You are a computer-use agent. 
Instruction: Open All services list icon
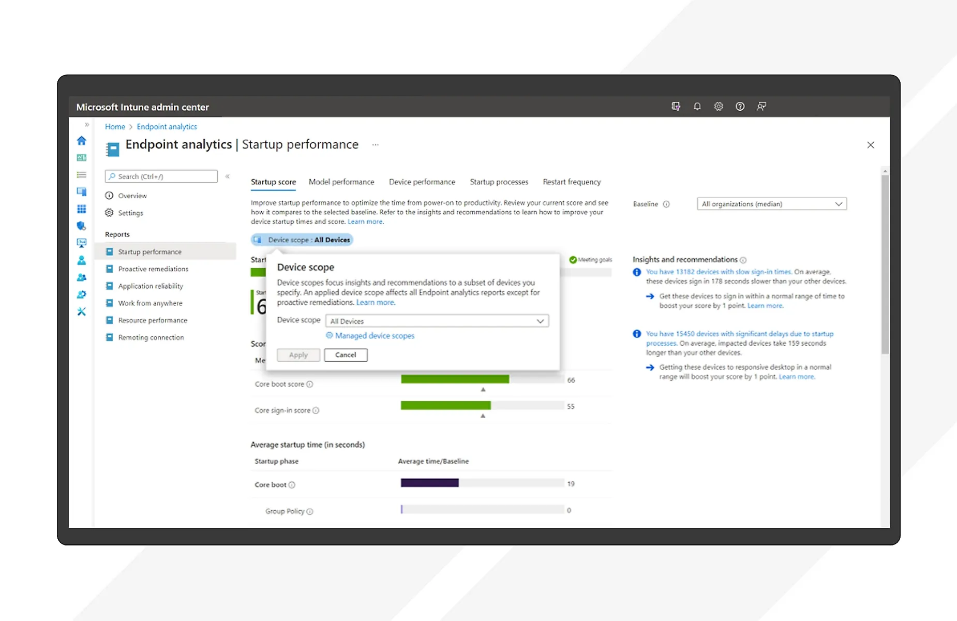point(82,175)
